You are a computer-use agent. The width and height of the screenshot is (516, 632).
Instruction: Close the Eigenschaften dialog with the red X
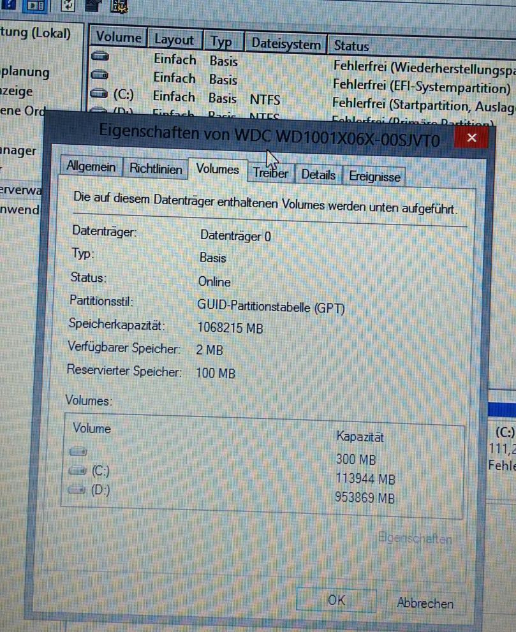[x=471, y=138]
